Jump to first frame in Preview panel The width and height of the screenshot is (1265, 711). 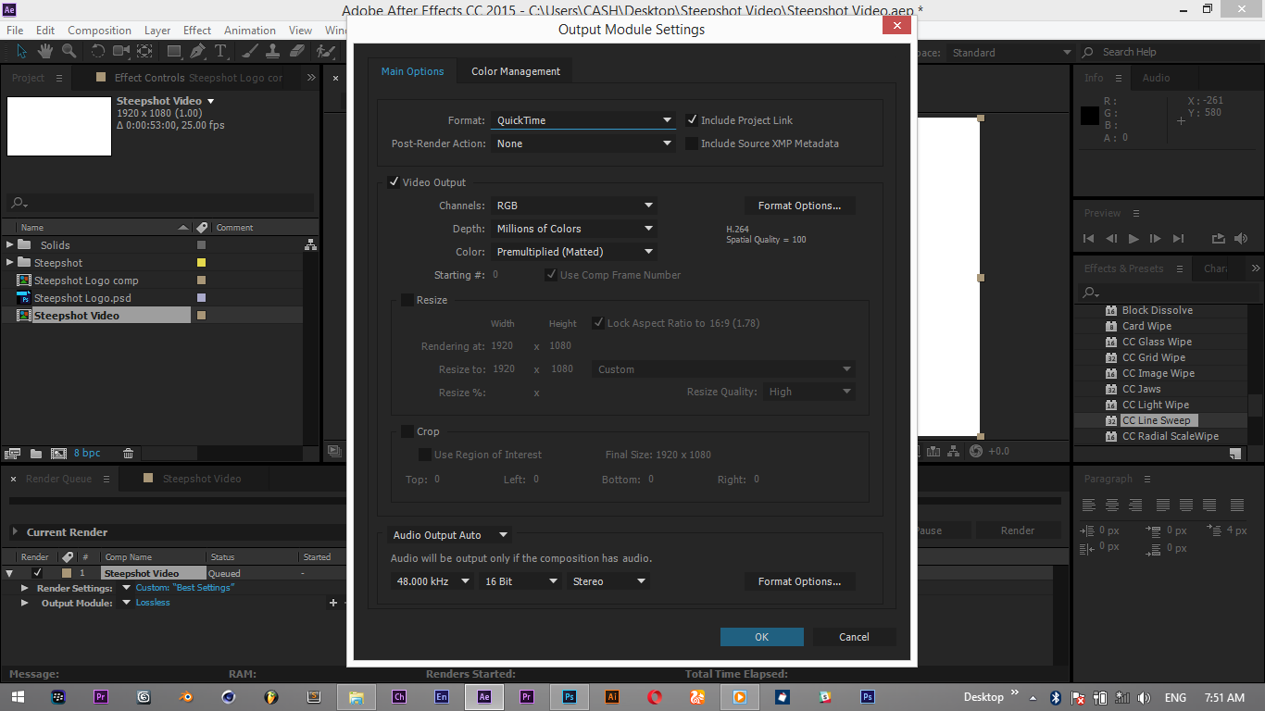pos(1089,239)
